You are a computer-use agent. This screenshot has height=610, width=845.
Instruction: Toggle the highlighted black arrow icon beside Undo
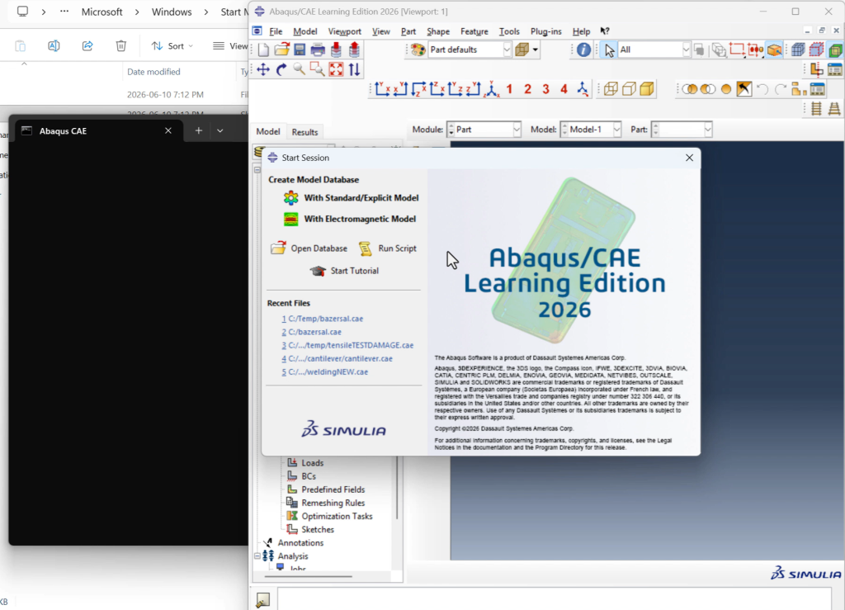tap(744, 89)
